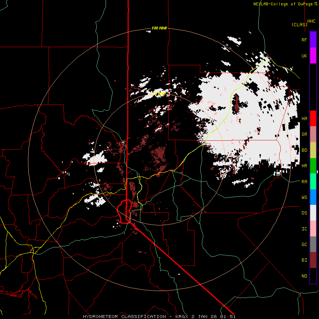
Task: Click the light green RA legend swatch
Action: tap(313, 181)
